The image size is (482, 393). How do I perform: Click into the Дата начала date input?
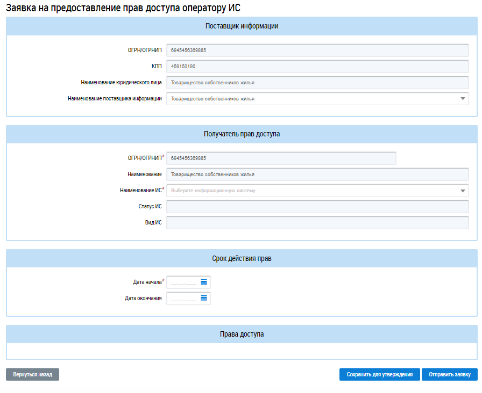[183, 282]
